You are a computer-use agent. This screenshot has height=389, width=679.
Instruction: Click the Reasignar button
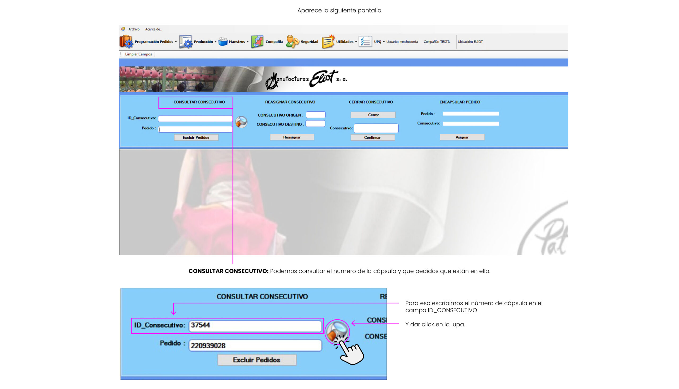point(292,137)
